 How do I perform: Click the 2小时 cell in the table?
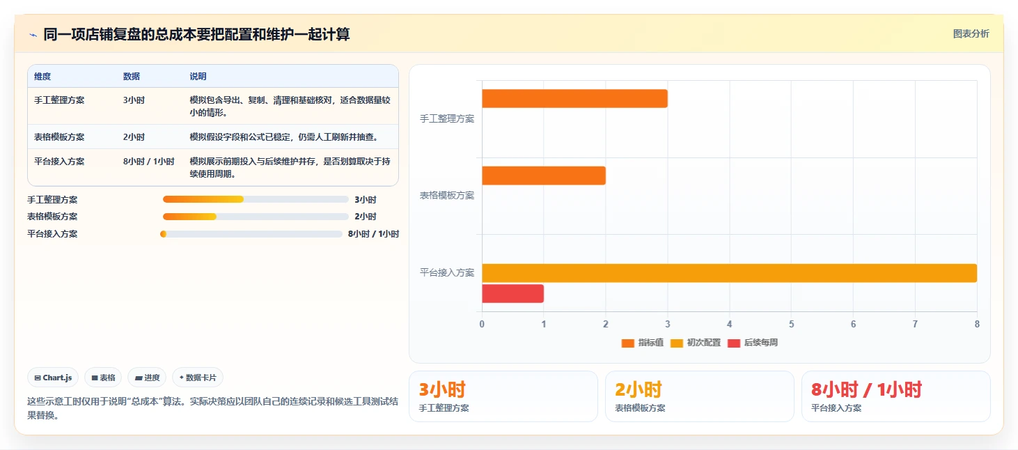(134, 137)
